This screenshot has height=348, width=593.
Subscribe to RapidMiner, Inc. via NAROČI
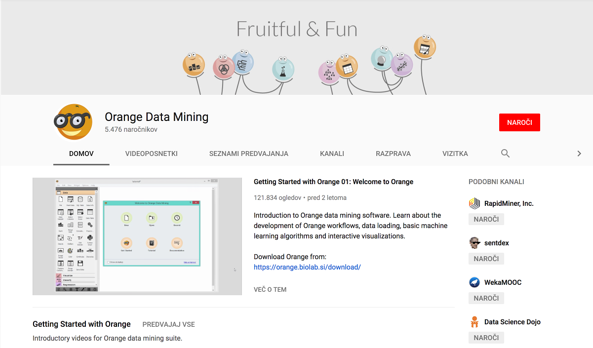pos(486,219)
